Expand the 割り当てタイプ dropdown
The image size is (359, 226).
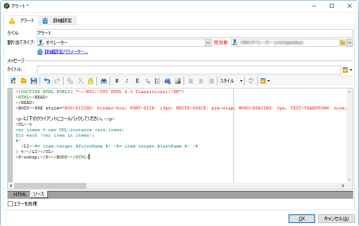(208, 42)
